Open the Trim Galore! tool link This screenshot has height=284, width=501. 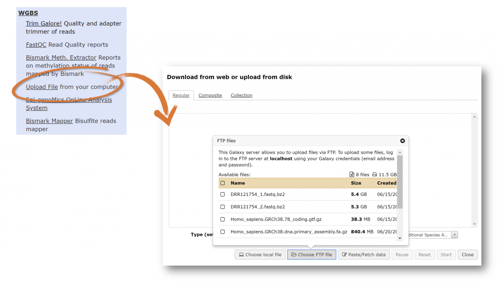click(x=44, y=24)
